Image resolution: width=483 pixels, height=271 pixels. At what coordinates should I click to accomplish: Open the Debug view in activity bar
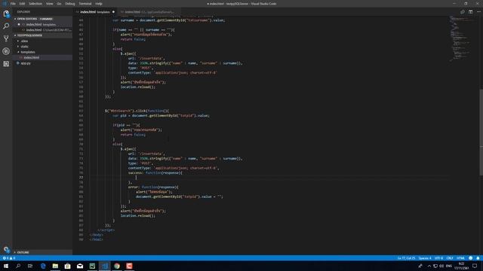tap(6, 51)
